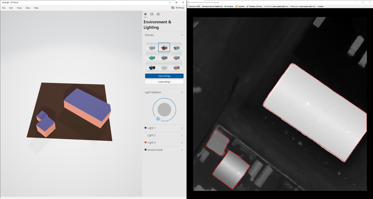Screen dimensions: 373x199
Task: Choose Удалить область brush tool
Action: (x=254, y=6)
